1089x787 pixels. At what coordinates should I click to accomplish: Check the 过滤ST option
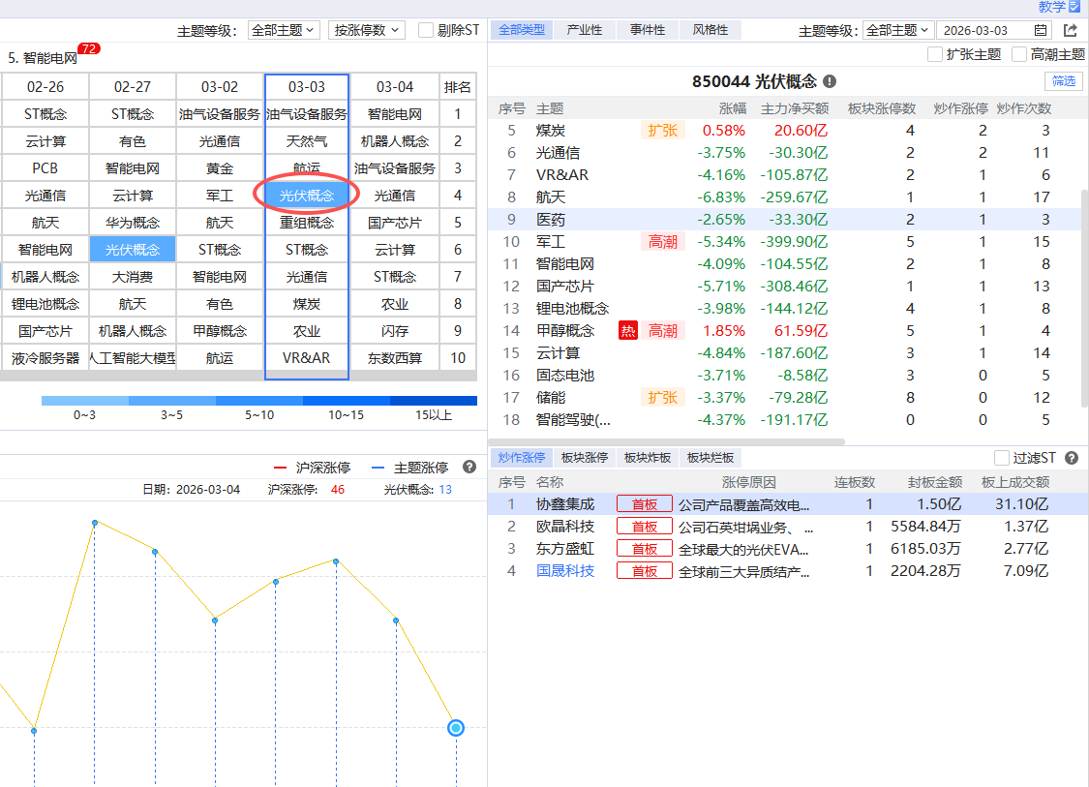coord(1002,458)
